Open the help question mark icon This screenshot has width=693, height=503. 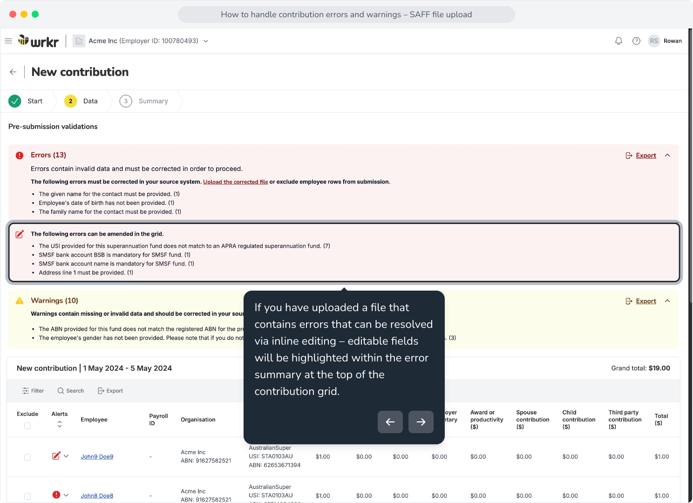(636, 41)
